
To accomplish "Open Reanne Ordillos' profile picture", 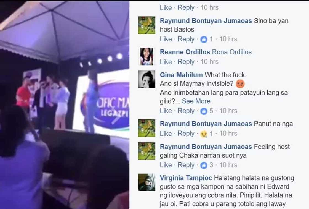I will click(146, 56).
